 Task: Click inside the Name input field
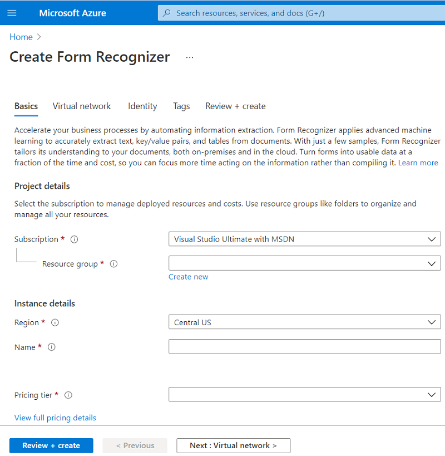pos(304,346)
